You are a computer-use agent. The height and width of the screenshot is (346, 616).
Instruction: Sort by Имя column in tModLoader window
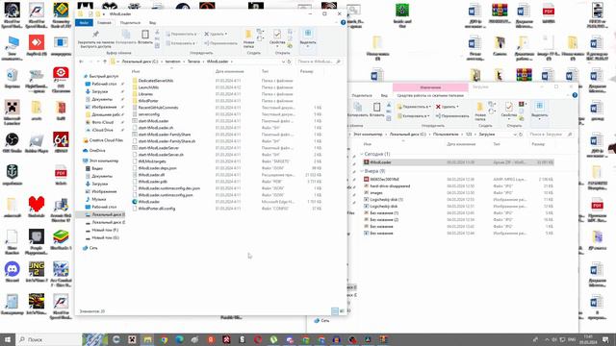coord(136,72)
